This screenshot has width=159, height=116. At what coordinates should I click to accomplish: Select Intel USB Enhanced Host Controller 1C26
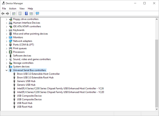tap(60, 88)
